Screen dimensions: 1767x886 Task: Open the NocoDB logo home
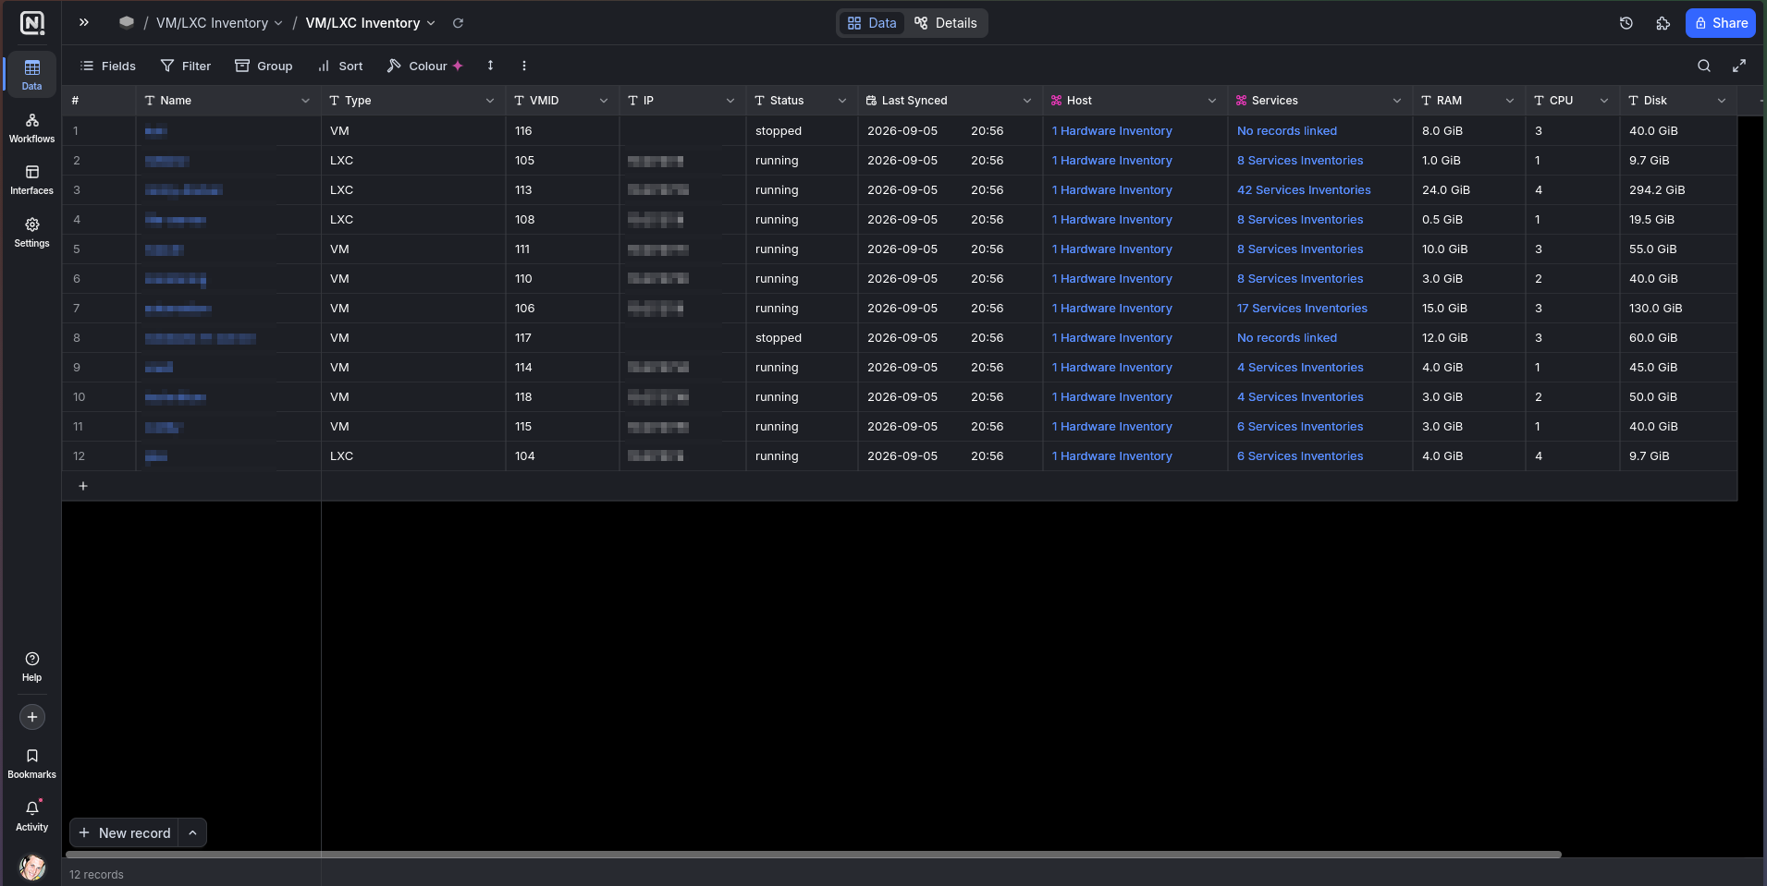tap(31, 23)
